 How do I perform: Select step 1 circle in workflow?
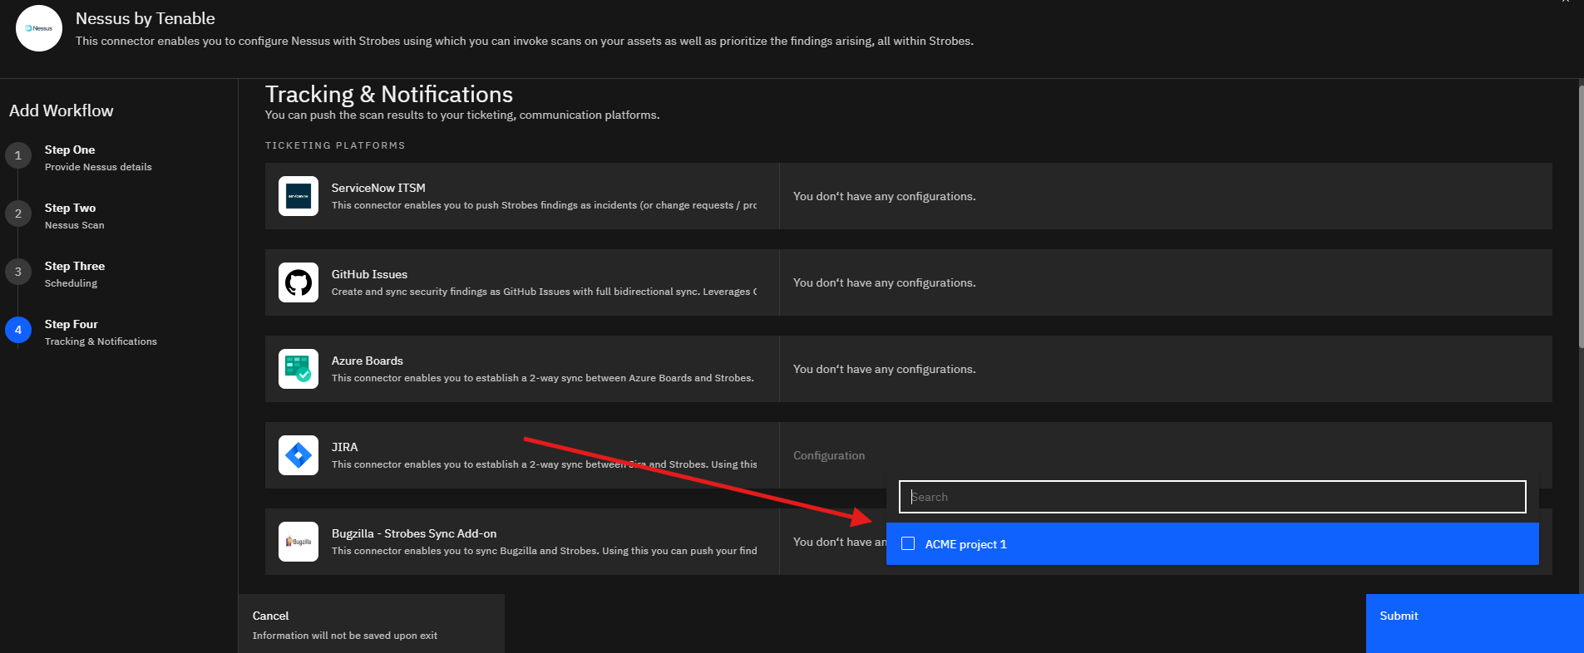click(18, 155)
